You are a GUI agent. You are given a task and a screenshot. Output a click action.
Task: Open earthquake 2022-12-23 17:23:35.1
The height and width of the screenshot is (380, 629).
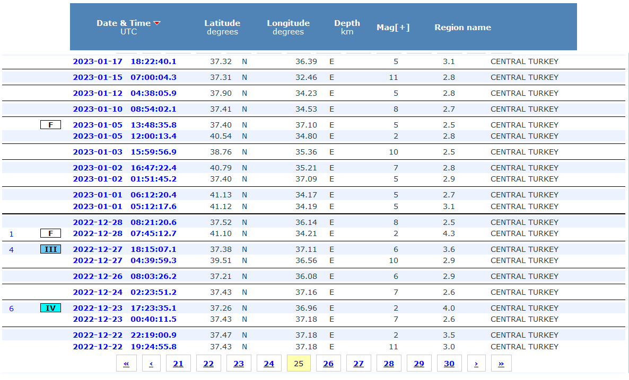coord(124,309)
